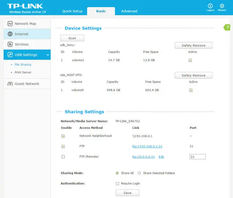This screenshot has width=233, height=198.
Task: Open the Wireless settings icon
Action: coord(10,45)
